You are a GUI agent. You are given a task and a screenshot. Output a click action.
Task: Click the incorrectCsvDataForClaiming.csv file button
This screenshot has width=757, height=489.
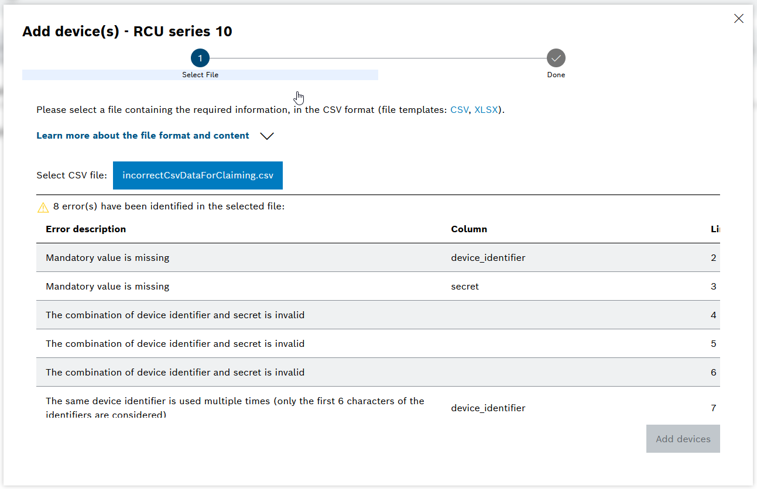pos(197,175)
